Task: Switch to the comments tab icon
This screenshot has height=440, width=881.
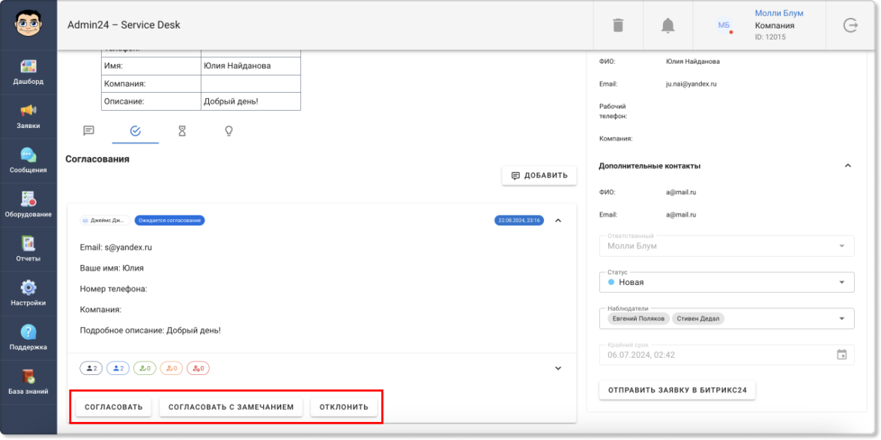Action: coord(88,131)
